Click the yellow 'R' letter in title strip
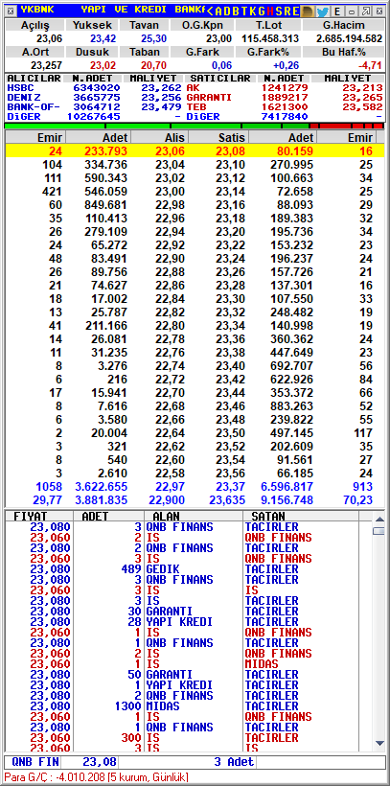This screenshot has width=390, height=786. point(287,12)
